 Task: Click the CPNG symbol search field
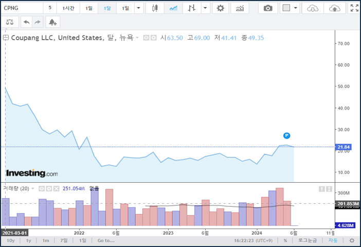(22, 8)
